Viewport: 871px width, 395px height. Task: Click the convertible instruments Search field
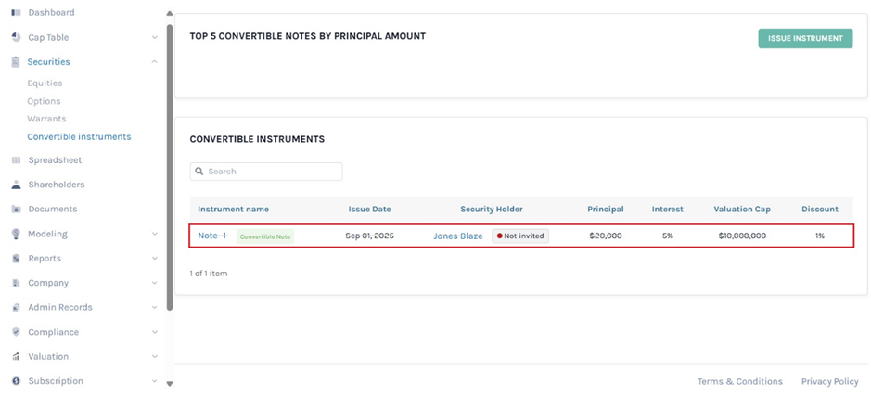(x=266, y=172)
